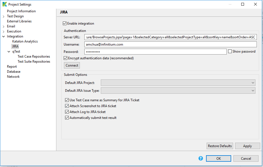Click the Connect button
Viewport: 263px width, 167px height.
[x=72, y=65]
